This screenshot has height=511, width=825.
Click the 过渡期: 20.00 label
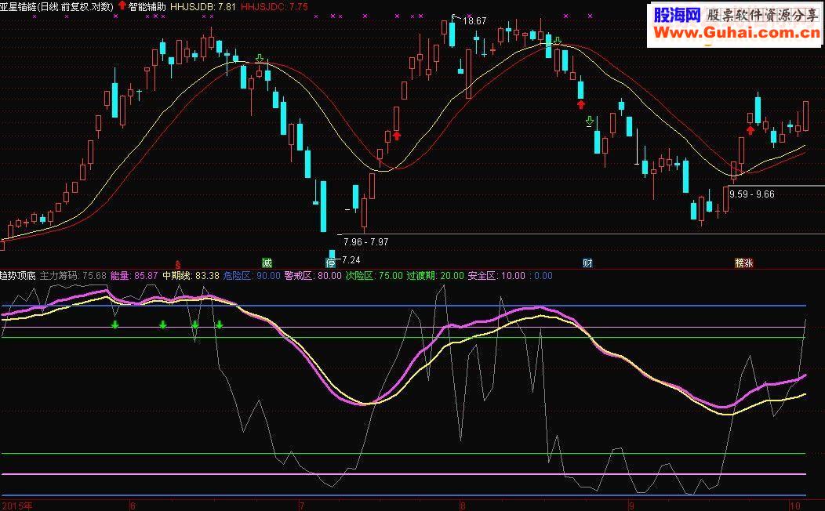tap(435, 275)
